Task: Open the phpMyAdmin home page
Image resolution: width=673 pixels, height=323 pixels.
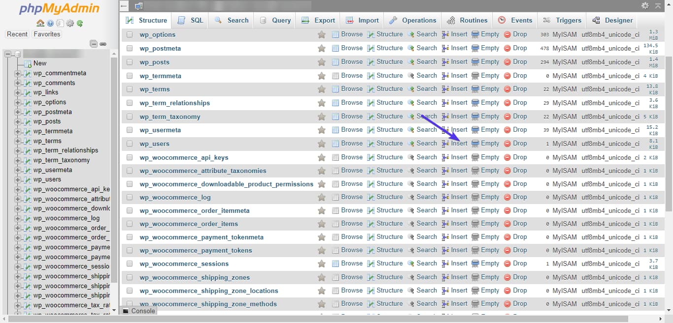Action: point(39,23)
